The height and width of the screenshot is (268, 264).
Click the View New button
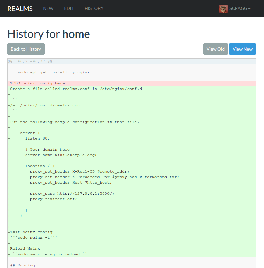pyautogui.click(x=242, y=49)
